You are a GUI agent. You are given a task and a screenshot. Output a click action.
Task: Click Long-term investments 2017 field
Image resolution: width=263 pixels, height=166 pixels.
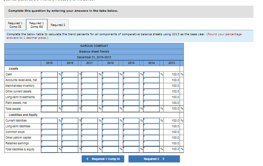point(89,97)
